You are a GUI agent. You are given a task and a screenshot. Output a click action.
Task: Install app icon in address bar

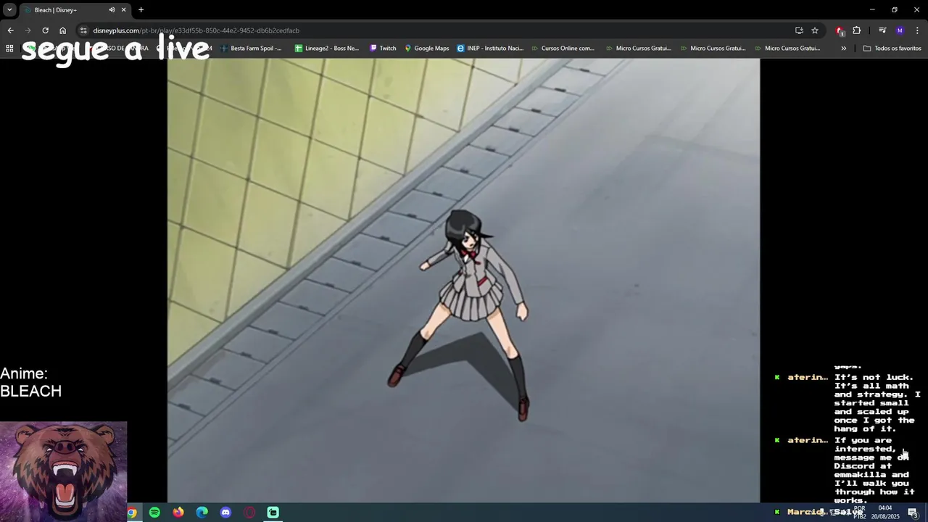pyautogui.click(x=799, y=30)
